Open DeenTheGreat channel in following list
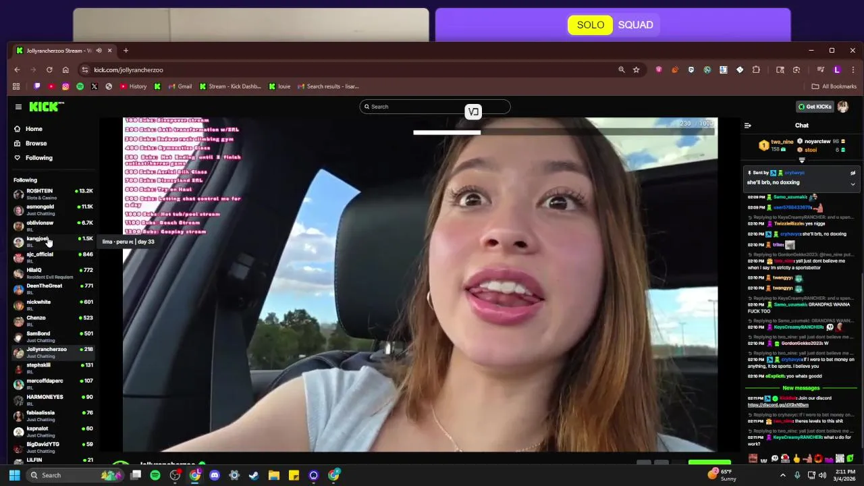Screen dimensions: 864x486 (53, 289)
